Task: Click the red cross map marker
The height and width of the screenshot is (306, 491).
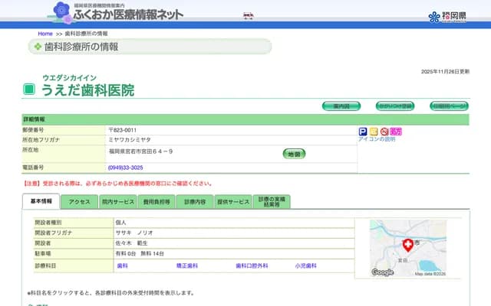Action: point(408,245)
